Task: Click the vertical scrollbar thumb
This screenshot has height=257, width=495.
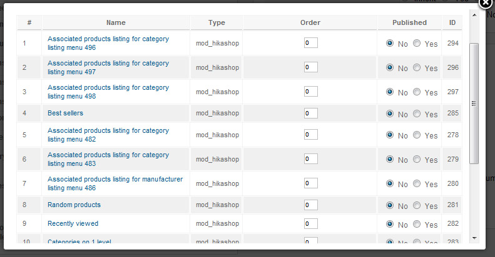Action: point(474,104)
